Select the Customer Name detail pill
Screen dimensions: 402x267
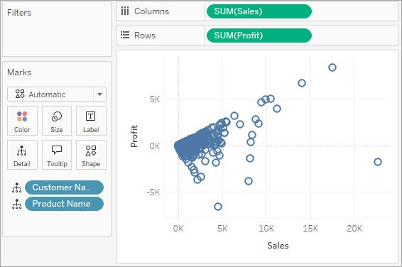(64, 187)
